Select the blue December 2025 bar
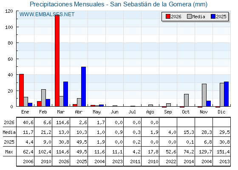The height and width of the screenshot is (170, 238). point(226,94)
